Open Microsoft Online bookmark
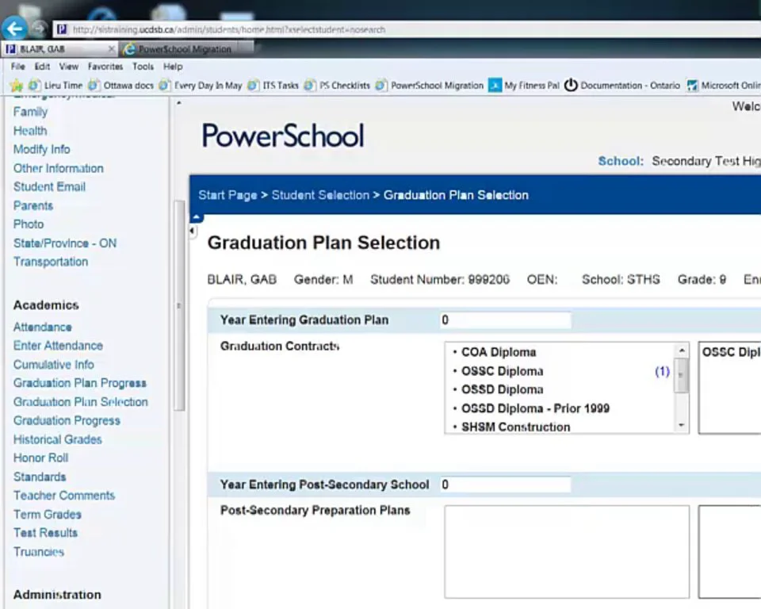This screenshot has width=761, height=609. tap(724, 86)
